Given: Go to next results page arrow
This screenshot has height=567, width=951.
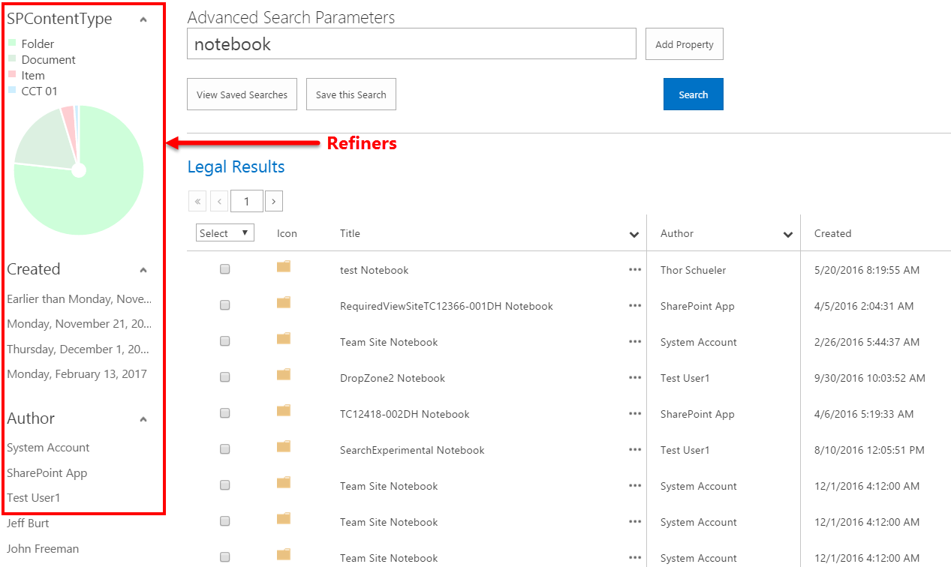Looking at the screenshot, I should click(x=274, y=201).
